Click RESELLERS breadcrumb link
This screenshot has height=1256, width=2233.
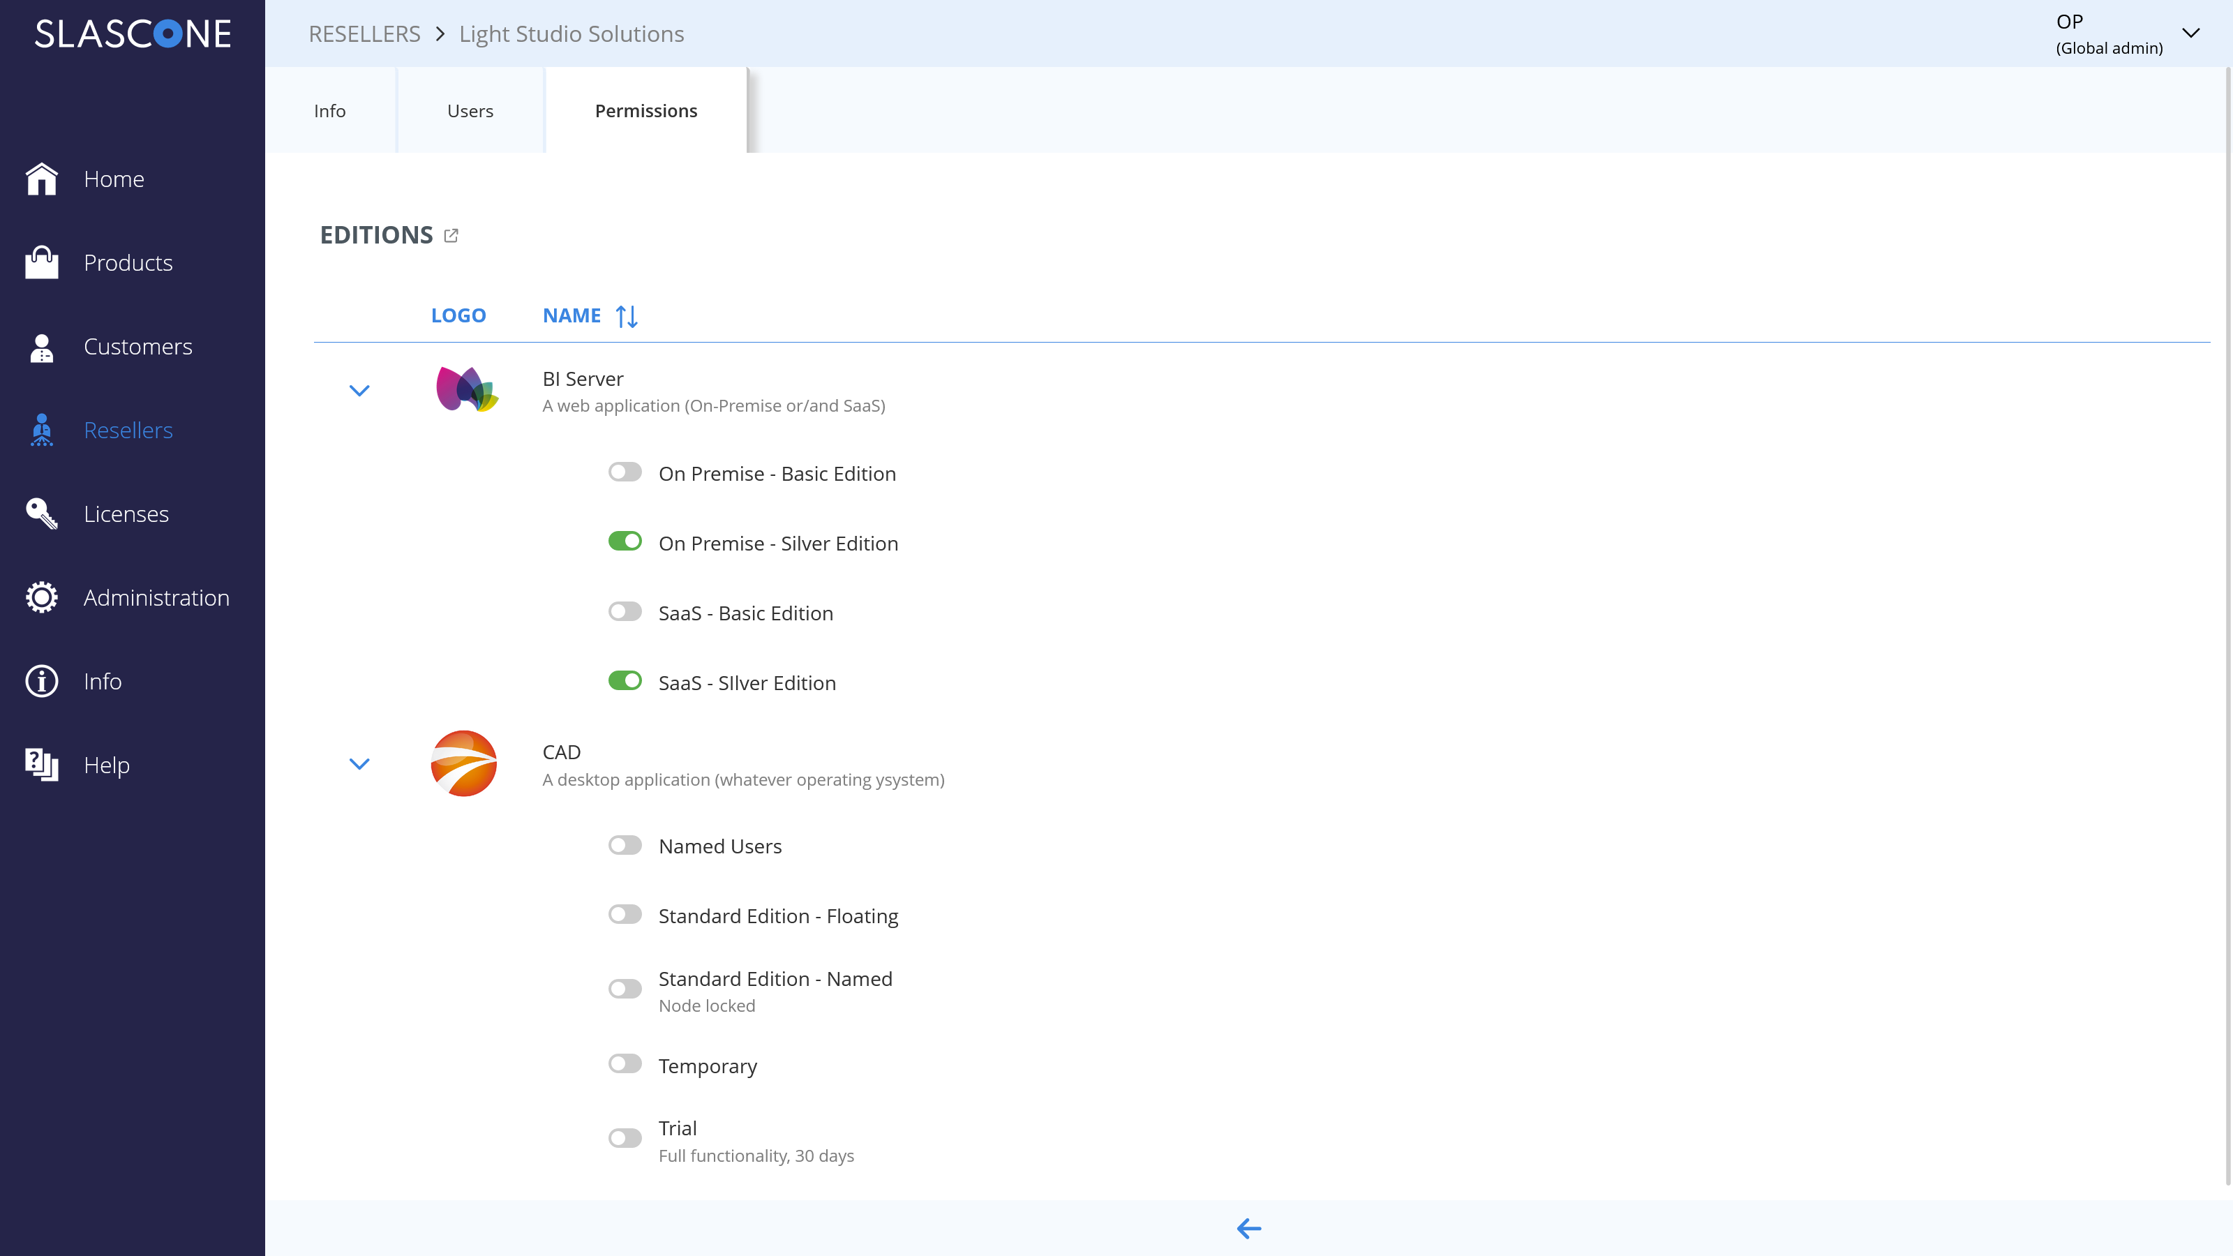364,33
